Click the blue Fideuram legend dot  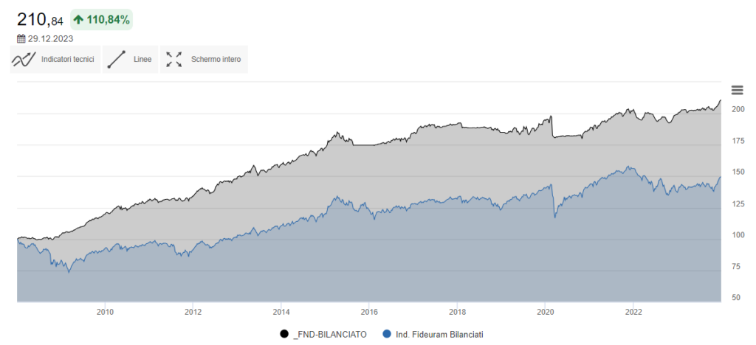[x=388, y=334]
